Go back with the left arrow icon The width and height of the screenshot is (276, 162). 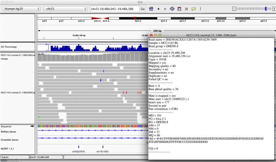158,8
